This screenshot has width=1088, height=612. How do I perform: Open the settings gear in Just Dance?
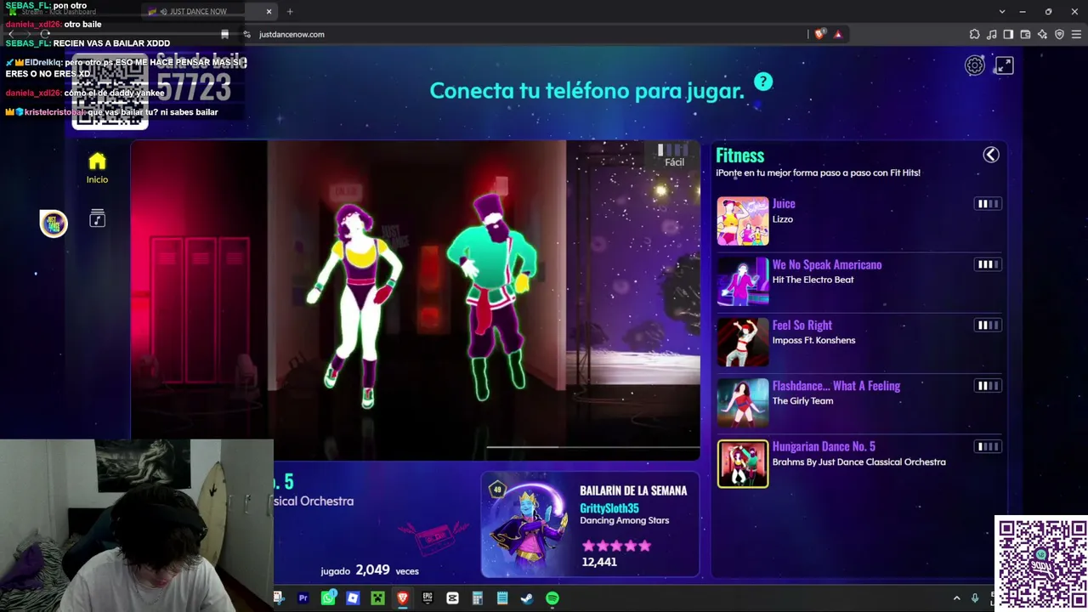974,65
